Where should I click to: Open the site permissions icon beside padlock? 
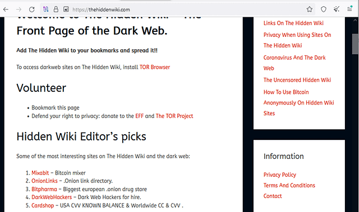point(66,10)
